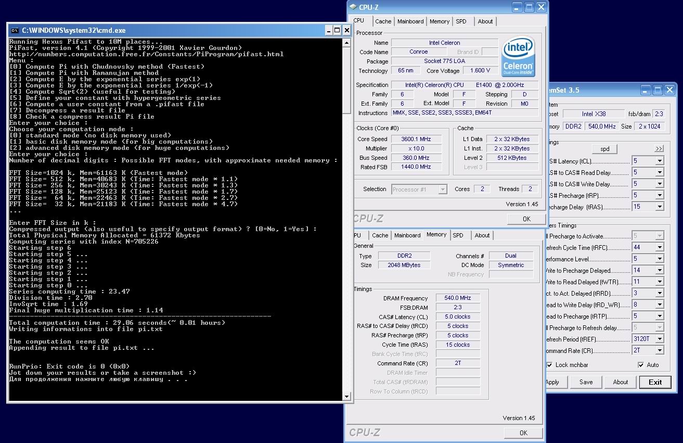Viewport: 683px width, 443px height.
Task: Click OK in the lower CPU-Z window
Action: pyautogui.click(x=523, y=433)
